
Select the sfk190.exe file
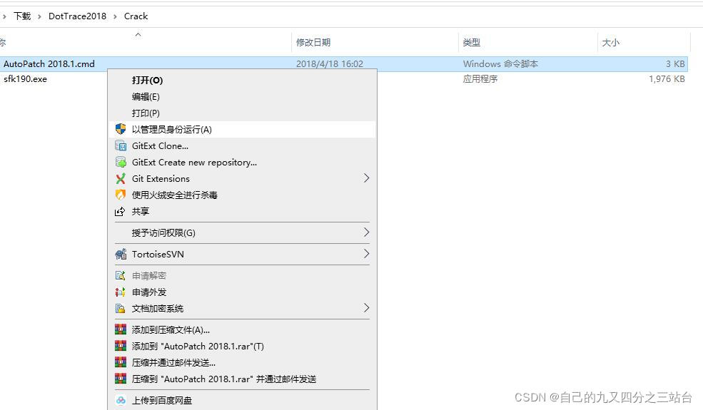tap(25, 79)
